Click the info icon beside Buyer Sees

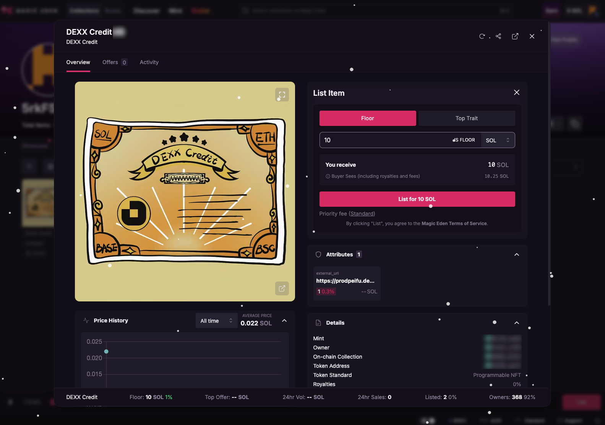(328, 176)
